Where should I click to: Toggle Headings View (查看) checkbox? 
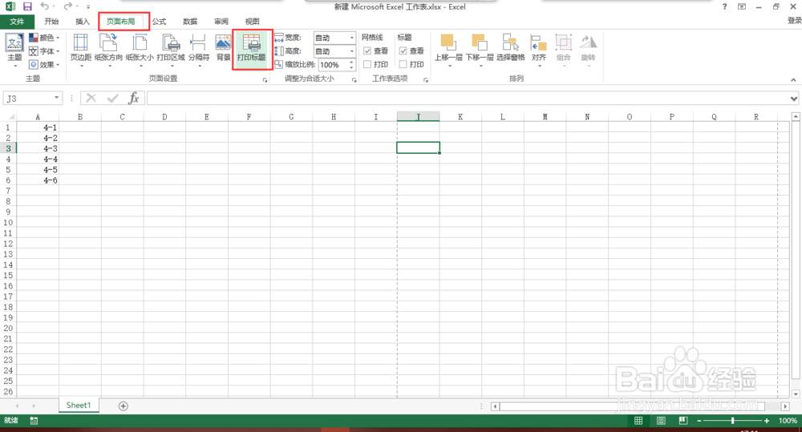[x=403, y=50]
